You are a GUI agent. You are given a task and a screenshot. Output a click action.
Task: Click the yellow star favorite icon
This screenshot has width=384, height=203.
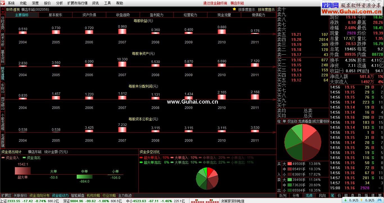click(x=234, y=9)
